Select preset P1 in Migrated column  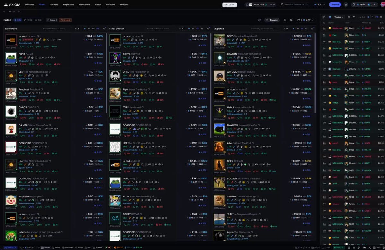click(x=298, y=29)
